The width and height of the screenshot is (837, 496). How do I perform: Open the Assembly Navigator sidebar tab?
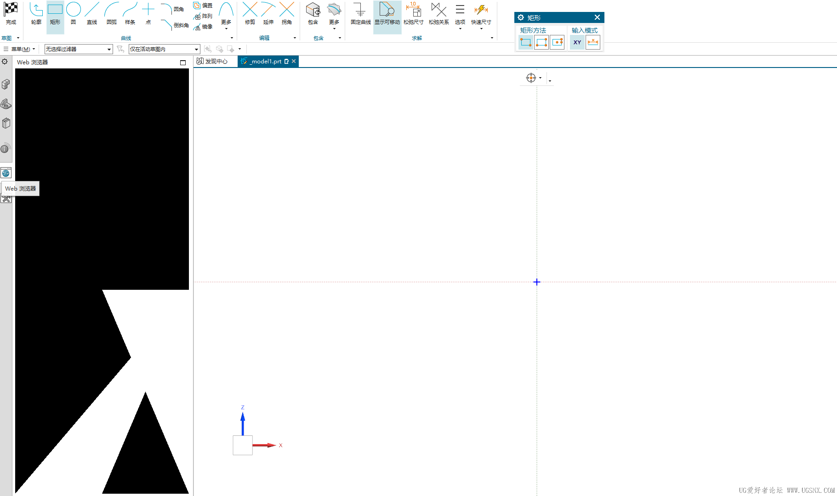tap(6, 84)
